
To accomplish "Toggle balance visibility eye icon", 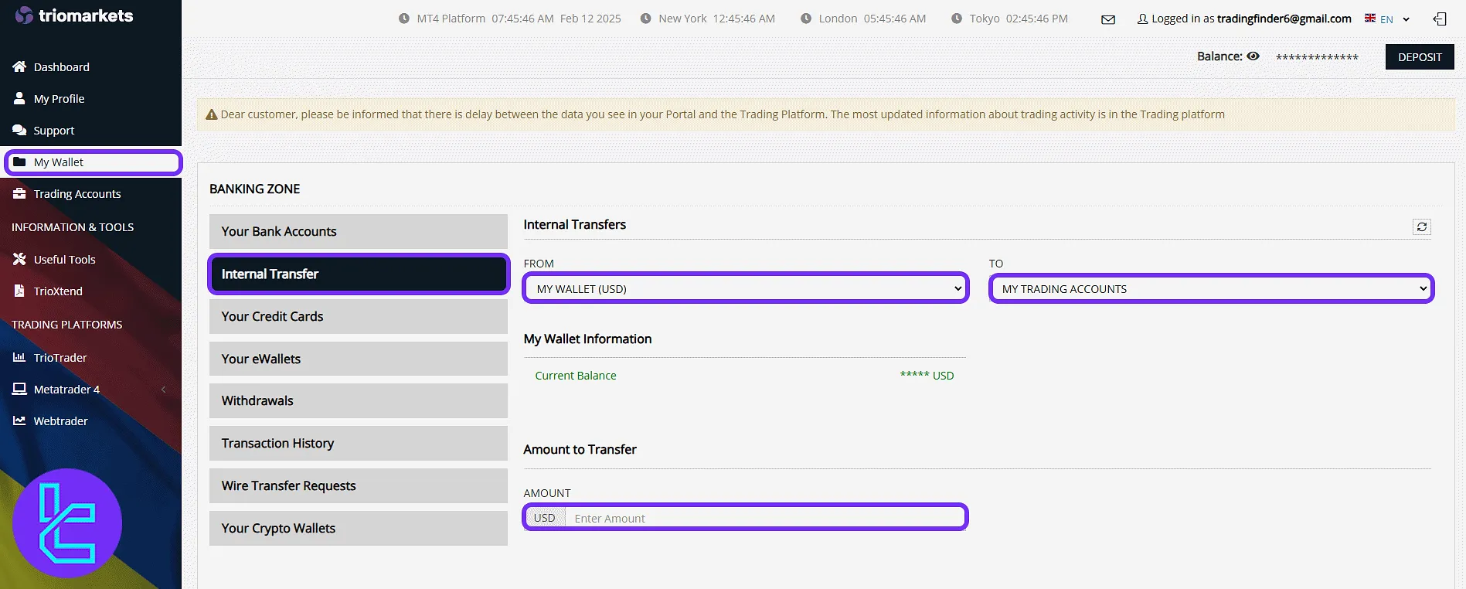I will point(1253,56).
